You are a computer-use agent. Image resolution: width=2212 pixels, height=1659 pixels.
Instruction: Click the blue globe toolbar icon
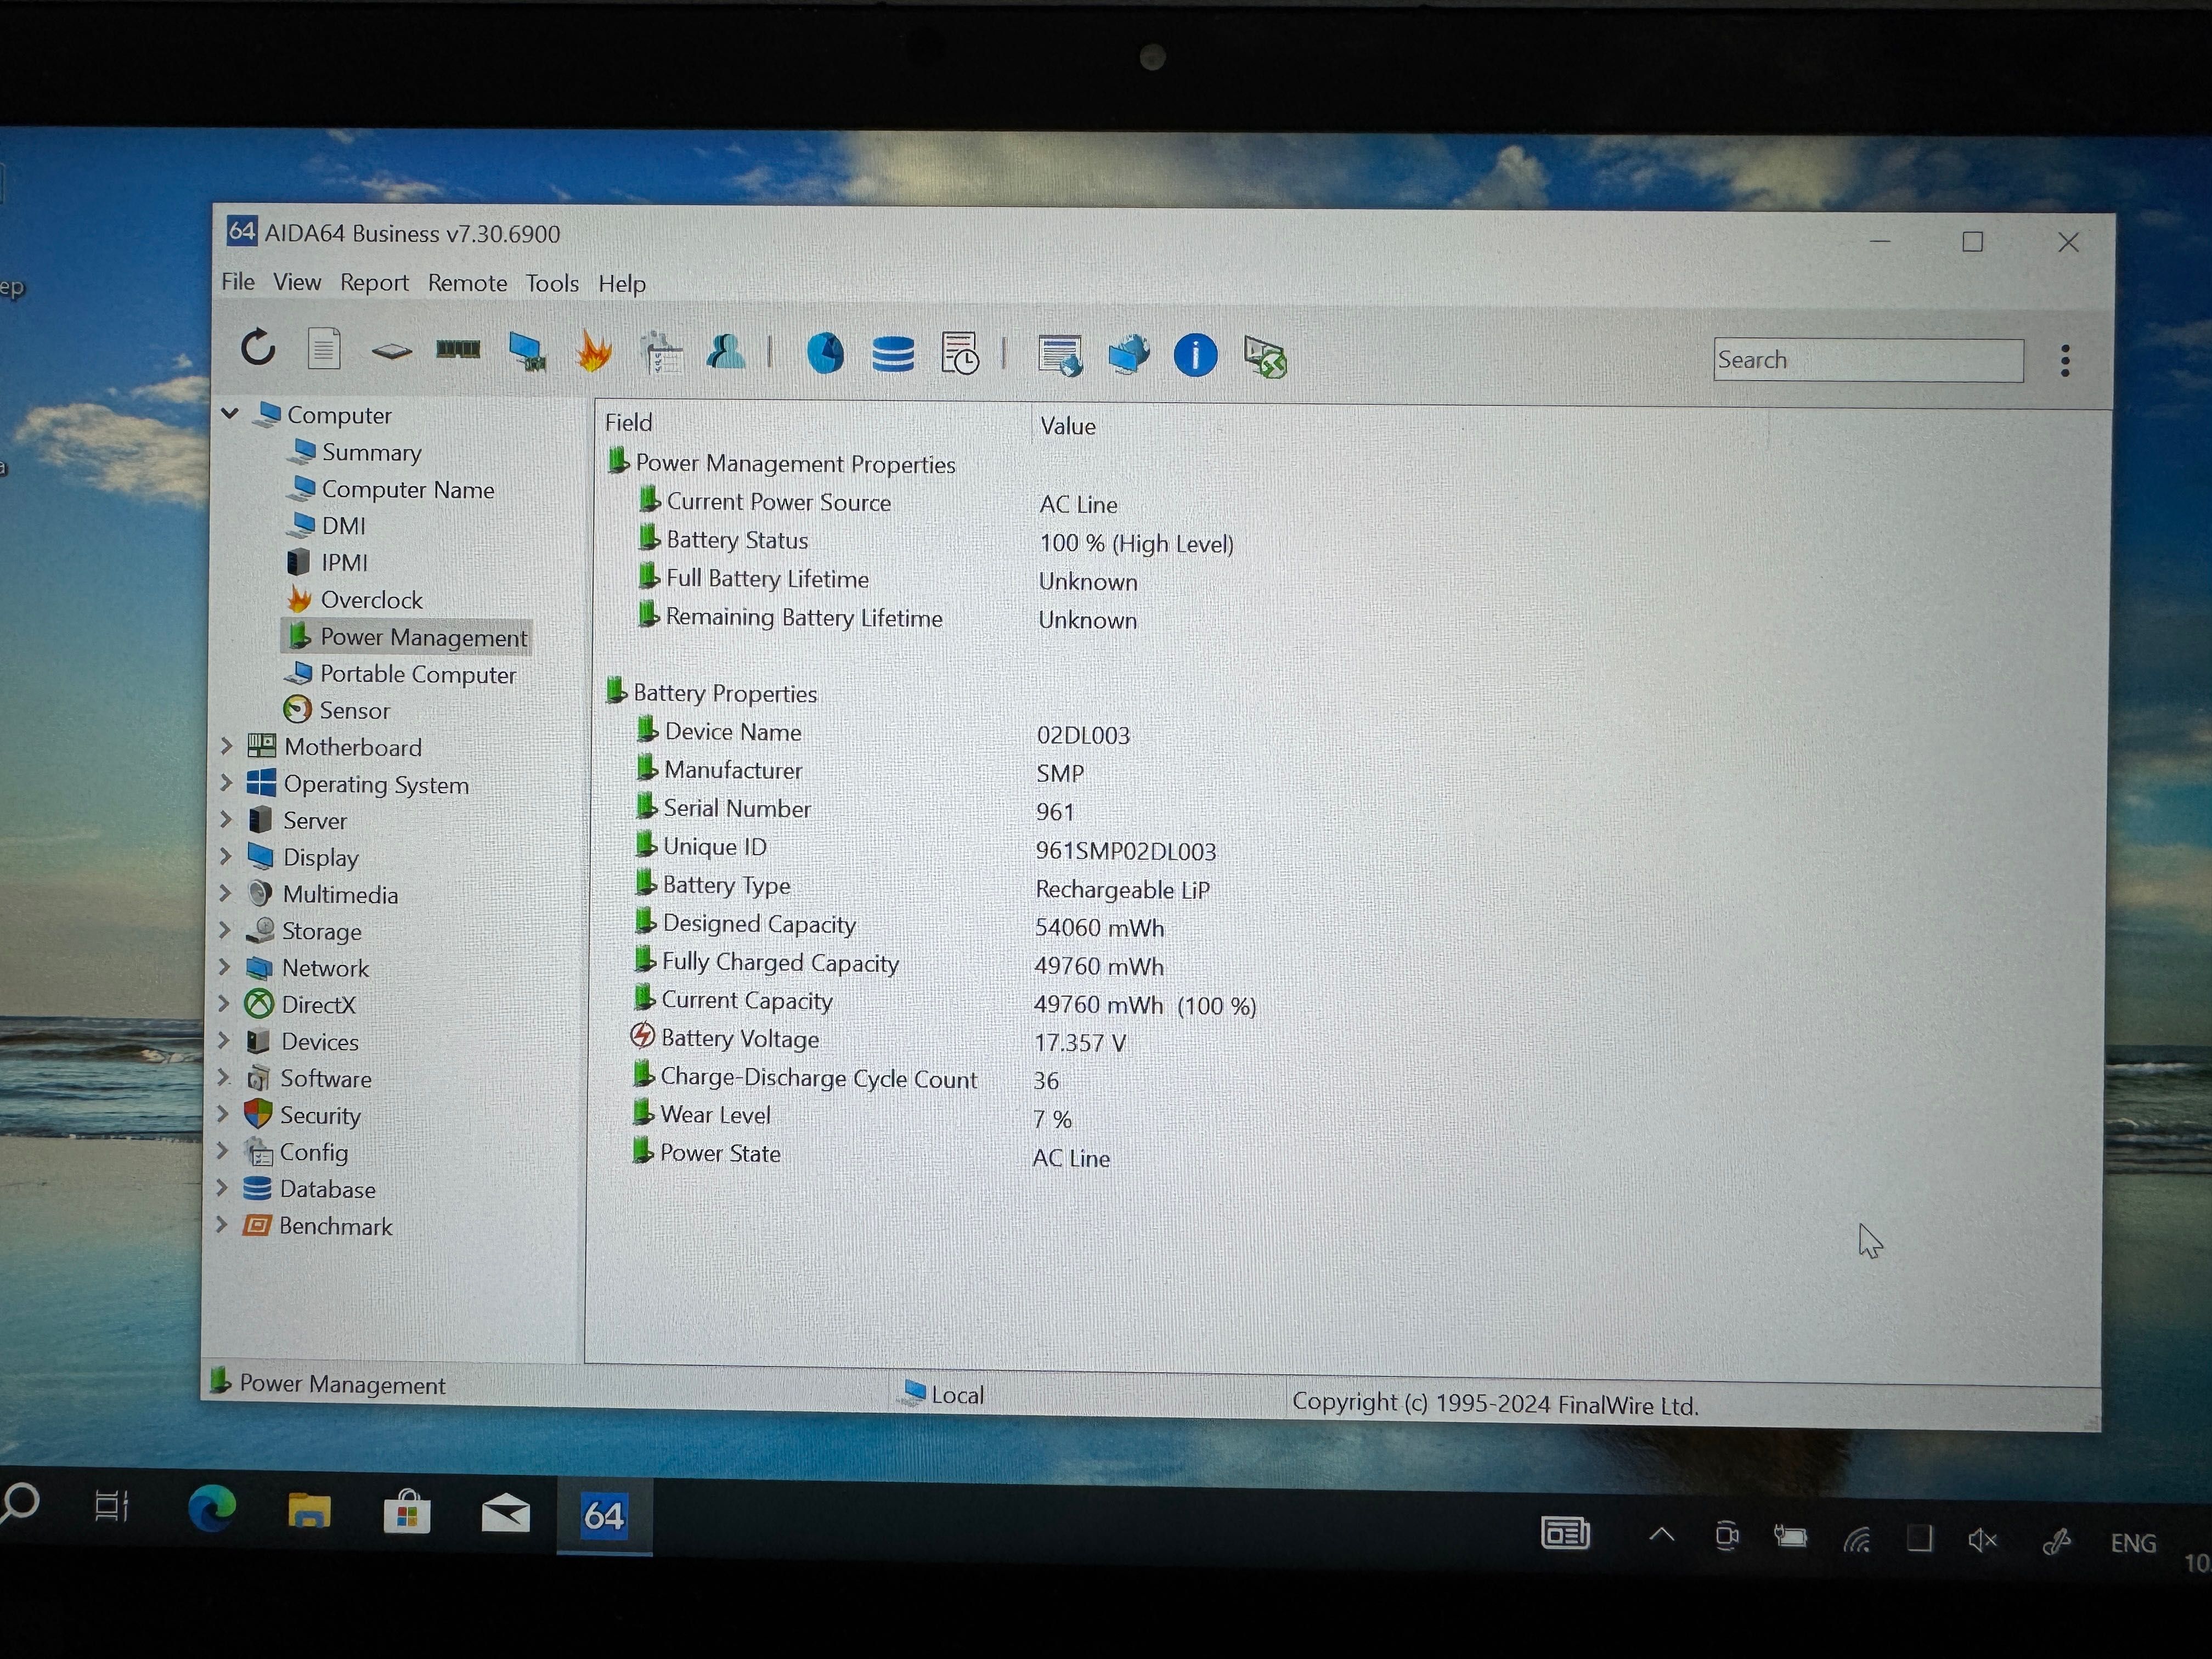coord(825,353)
